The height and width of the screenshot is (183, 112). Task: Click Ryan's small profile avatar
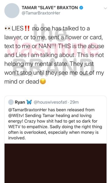coord(11,102)
